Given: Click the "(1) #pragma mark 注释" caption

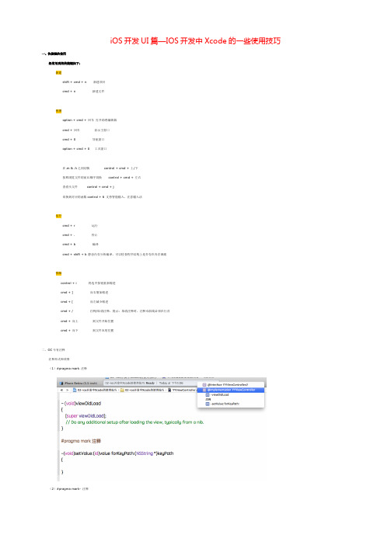Looking at the screenshot, I should (68, 369).
